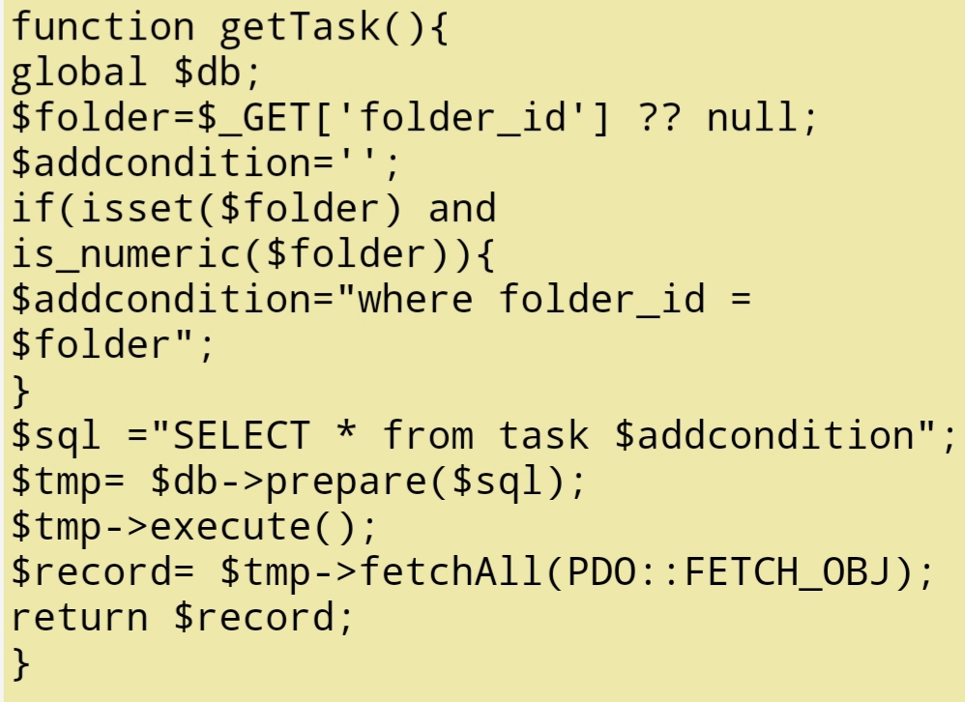This screenshot has width=965, height=702.
Task: Click the $_GET superglobal text
Action: click(254, 118)
